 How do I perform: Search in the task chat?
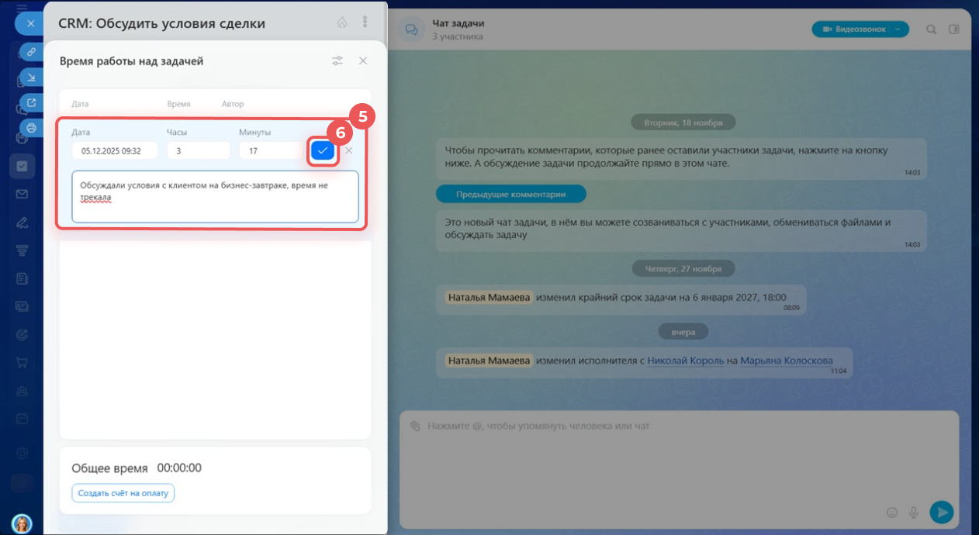tap(932, 29)
